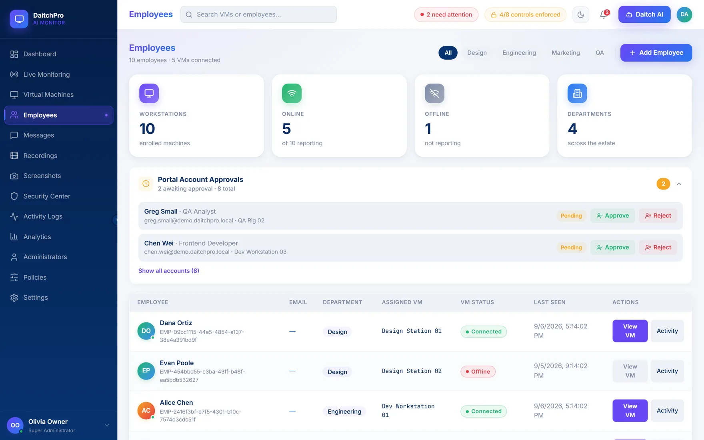
Task: Open Policies from the sidebar
Action: (x=58, y=277)
